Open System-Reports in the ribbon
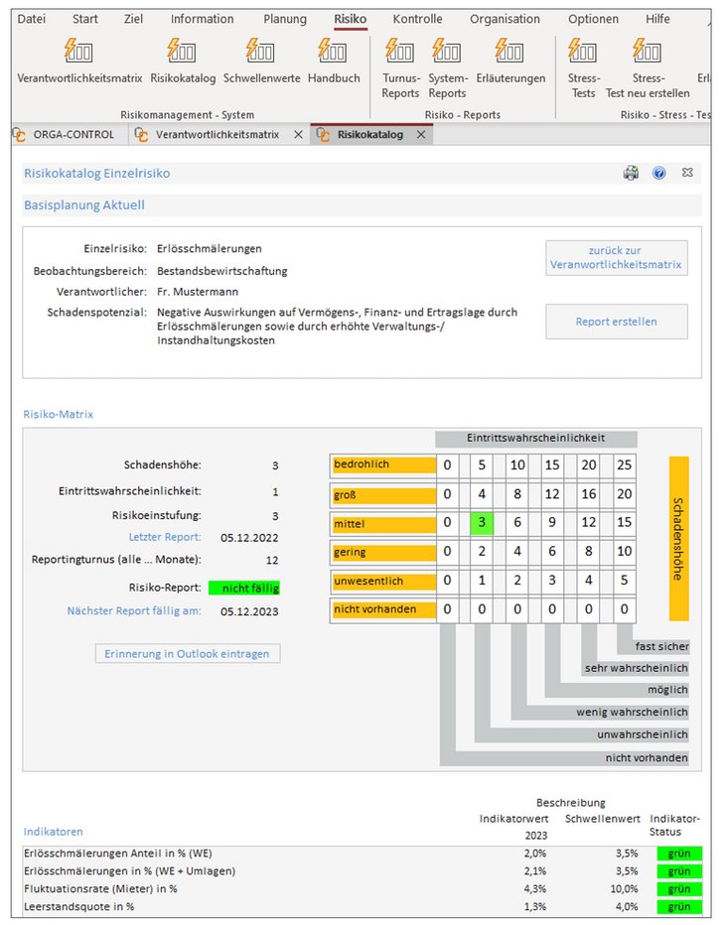 447,52
